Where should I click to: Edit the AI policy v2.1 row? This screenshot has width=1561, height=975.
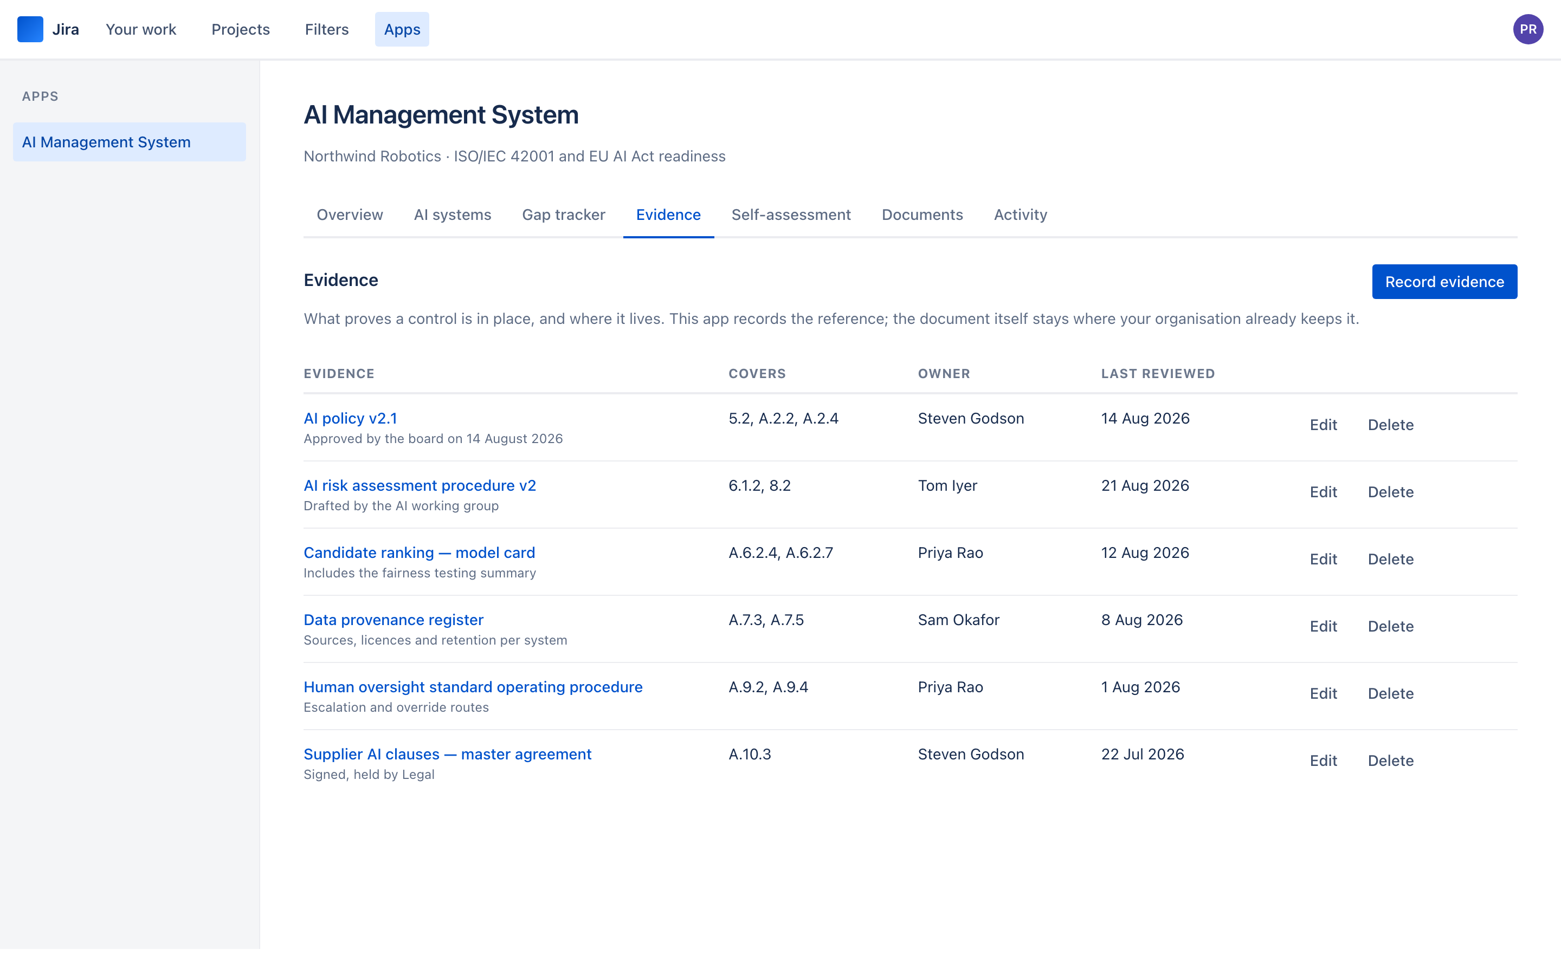click(1323, 425)
